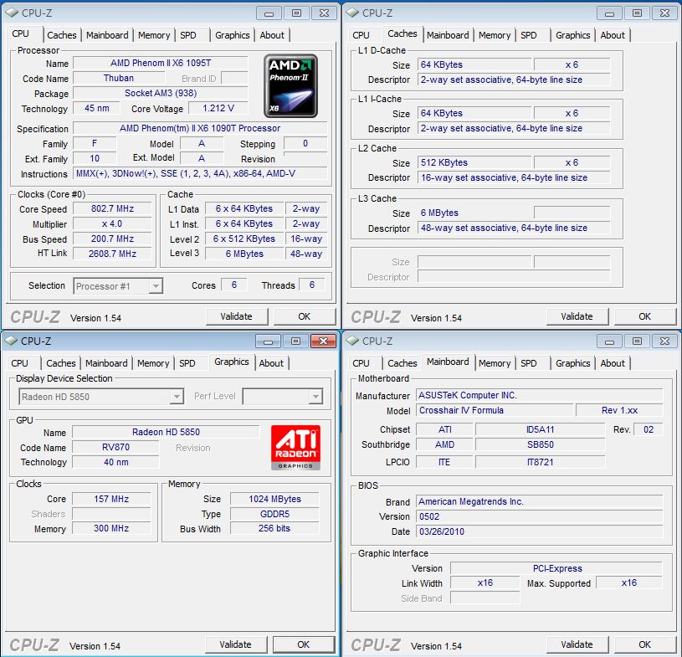
Task: Select the Memory tab in the Motherboard window
Action: (495, 363)
